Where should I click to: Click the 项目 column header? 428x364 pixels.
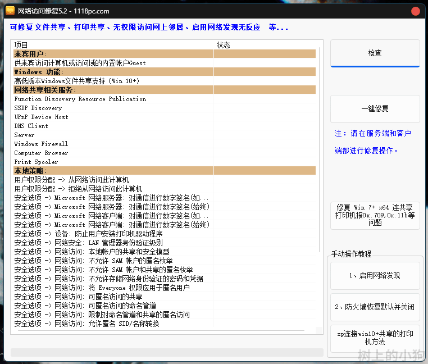[112, 45]
